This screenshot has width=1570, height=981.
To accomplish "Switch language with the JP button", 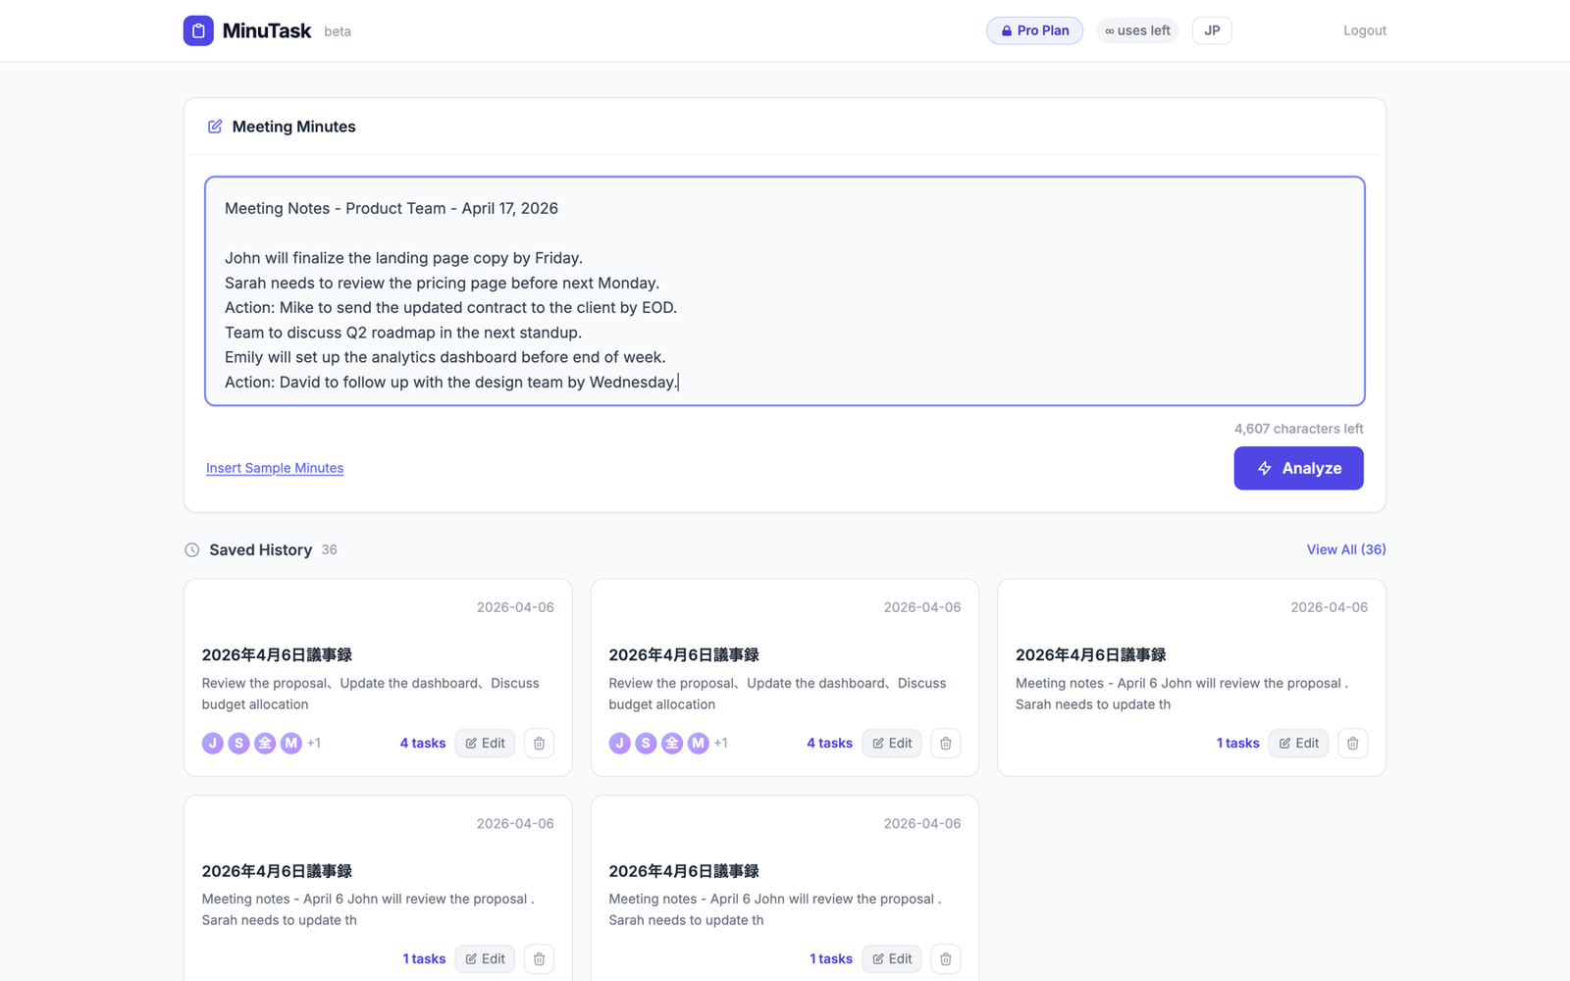I will [1211, 30].
